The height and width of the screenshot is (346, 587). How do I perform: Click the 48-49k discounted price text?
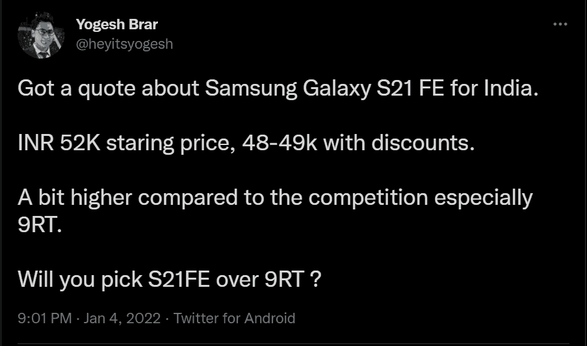point(280,143)
